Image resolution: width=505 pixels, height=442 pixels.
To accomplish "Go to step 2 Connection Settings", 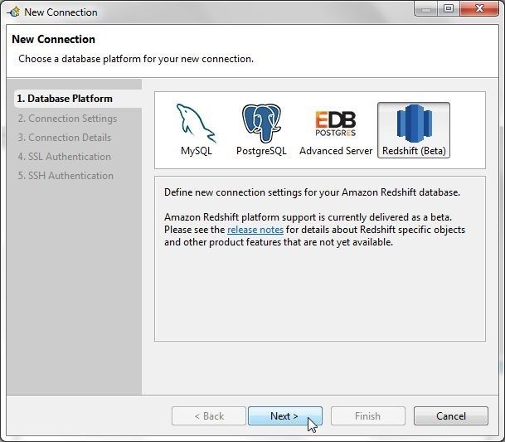I will coord(67,119).
